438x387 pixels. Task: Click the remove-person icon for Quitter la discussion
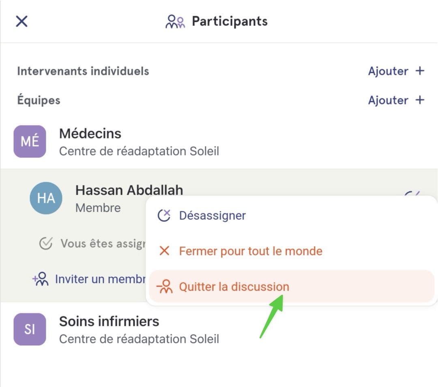[x=165, y=286]
